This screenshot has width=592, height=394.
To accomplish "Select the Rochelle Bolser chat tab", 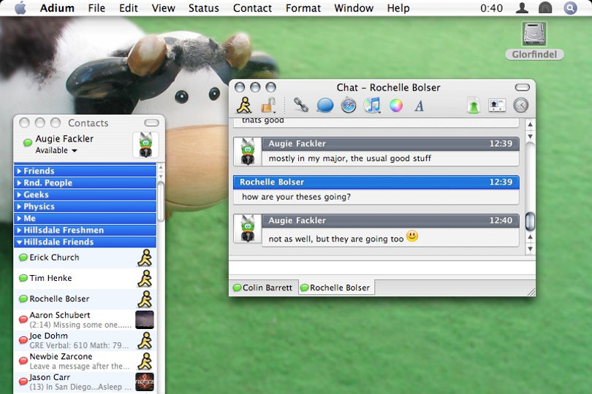I will click(x=336, y=287).
